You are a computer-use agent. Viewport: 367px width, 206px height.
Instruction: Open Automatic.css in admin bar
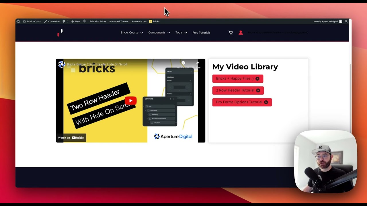click(x=139, y=21)
